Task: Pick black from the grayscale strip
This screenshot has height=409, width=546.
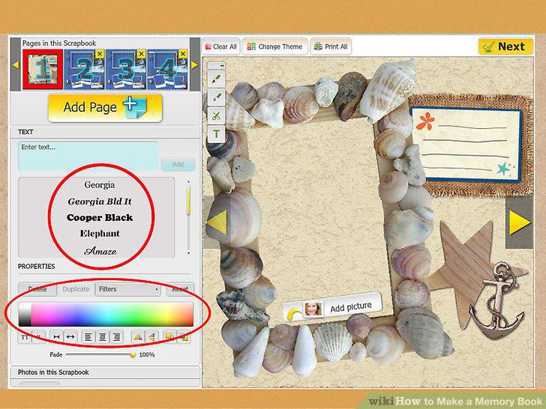Action: tap(24, 323)
